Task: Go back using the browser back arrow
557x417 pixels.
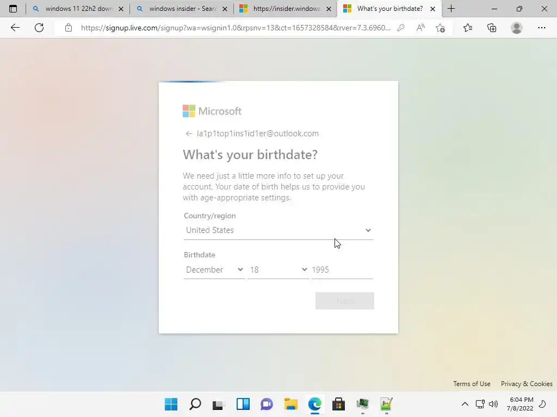Action: (15, 28)
